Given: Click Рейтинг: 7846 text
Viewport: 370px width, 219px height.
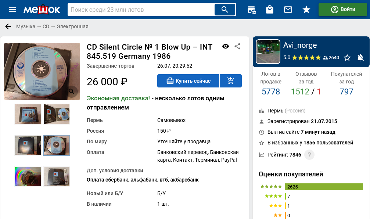Looking at the screenshot, I should [x=284, y=155].
